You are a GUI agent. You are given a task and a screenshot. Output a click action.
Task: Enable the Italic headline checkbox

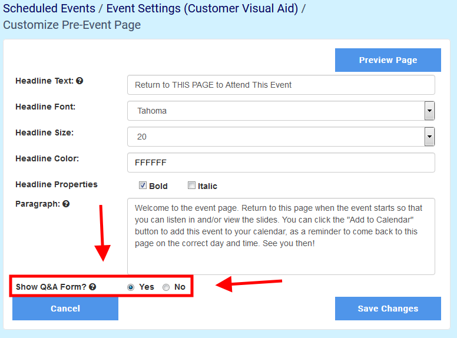(191, 185)
